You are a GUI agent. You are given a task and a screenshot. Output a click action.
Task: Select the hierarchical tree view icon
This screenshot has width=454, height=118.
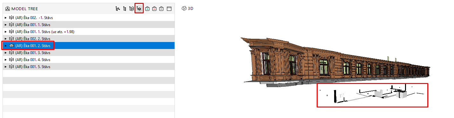click(x=118, y=9)
